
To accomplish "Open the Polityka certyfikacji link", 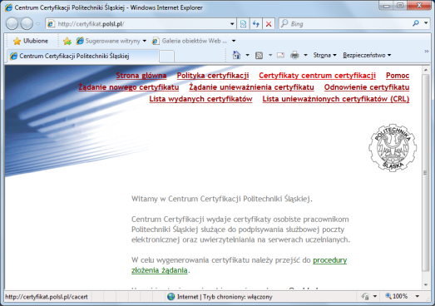I will [213, 76].
